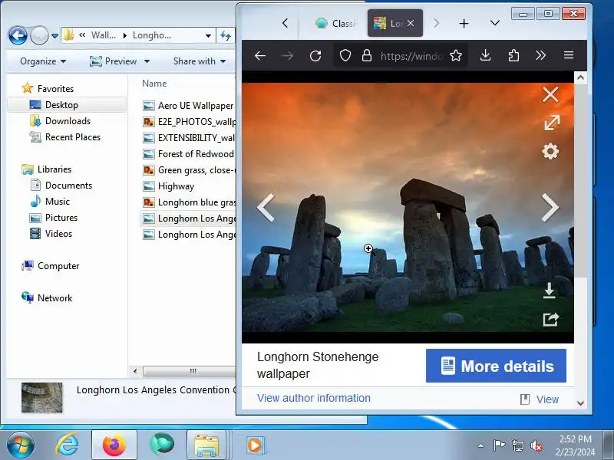Open Recent Places in Favorites

(x=73, y=137)
